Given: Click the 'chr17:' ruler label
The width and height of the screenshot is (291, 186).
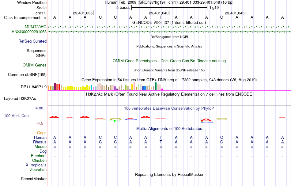Looking at the screenshot, I should (x=41, y=13).
